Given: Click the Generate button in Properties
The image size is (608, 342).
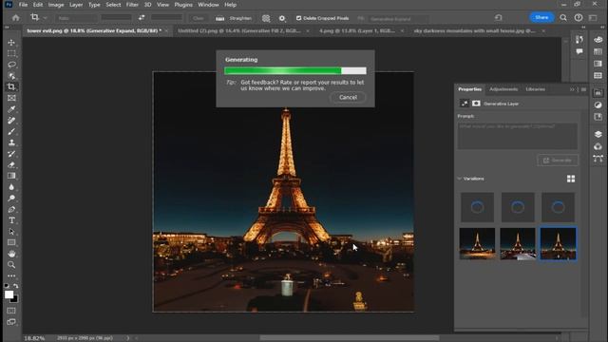Looking at the screenshot, I should (558, 161).
